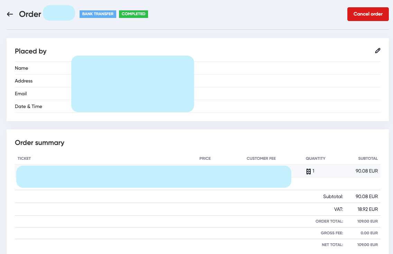Select the CUSTOMER FEE column header
The image size is (393, 254).
[261, 158]
